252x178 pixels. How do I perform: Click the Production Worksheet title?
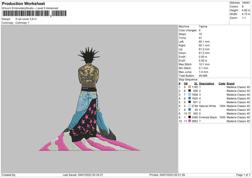[23, 3]
